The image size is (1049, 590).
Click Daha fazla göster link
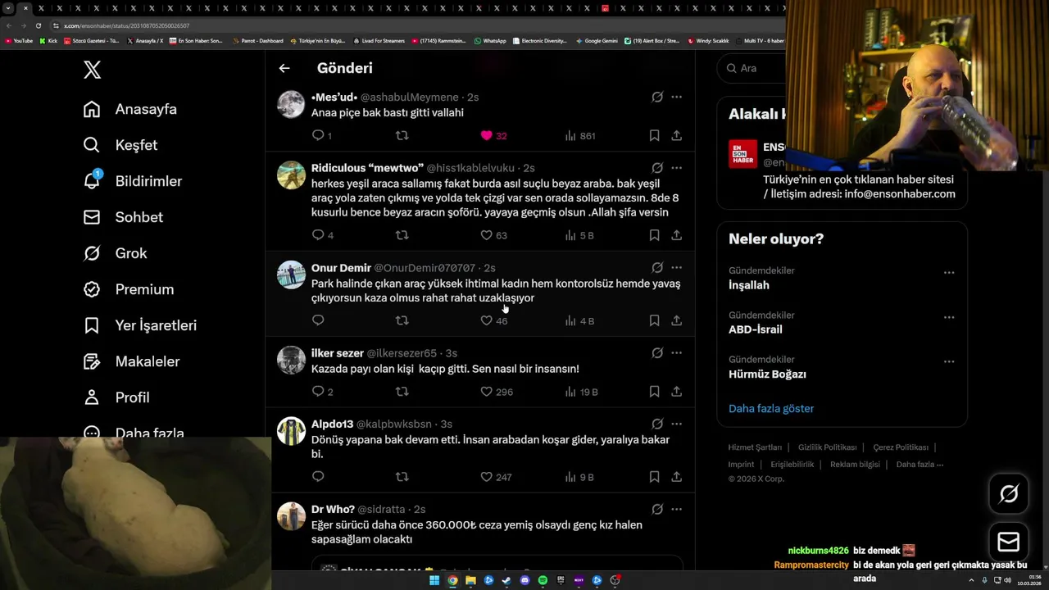[x=771, y=409]
